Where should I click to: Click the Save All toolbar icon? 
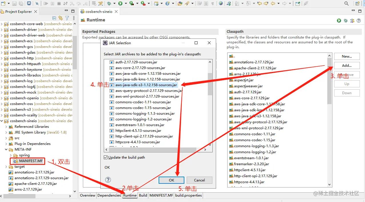coord(21,3)
